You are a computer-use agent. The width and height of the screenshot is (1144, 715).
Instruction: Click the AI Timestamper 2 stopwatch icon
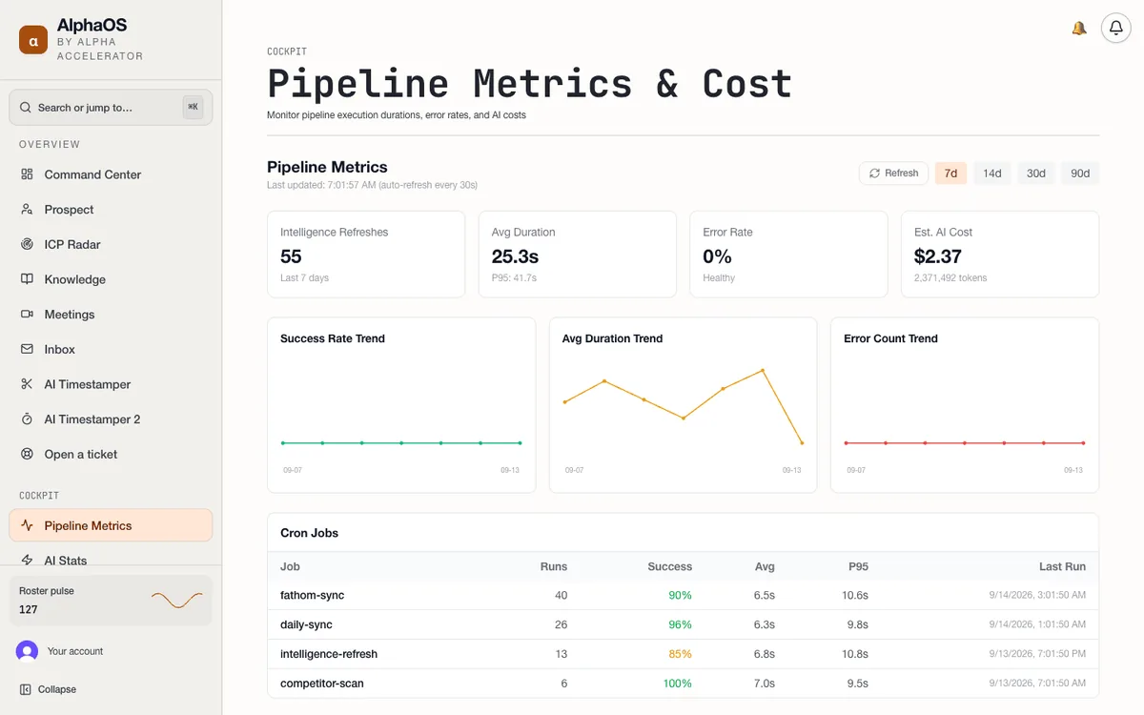click(x=27, y=419)
